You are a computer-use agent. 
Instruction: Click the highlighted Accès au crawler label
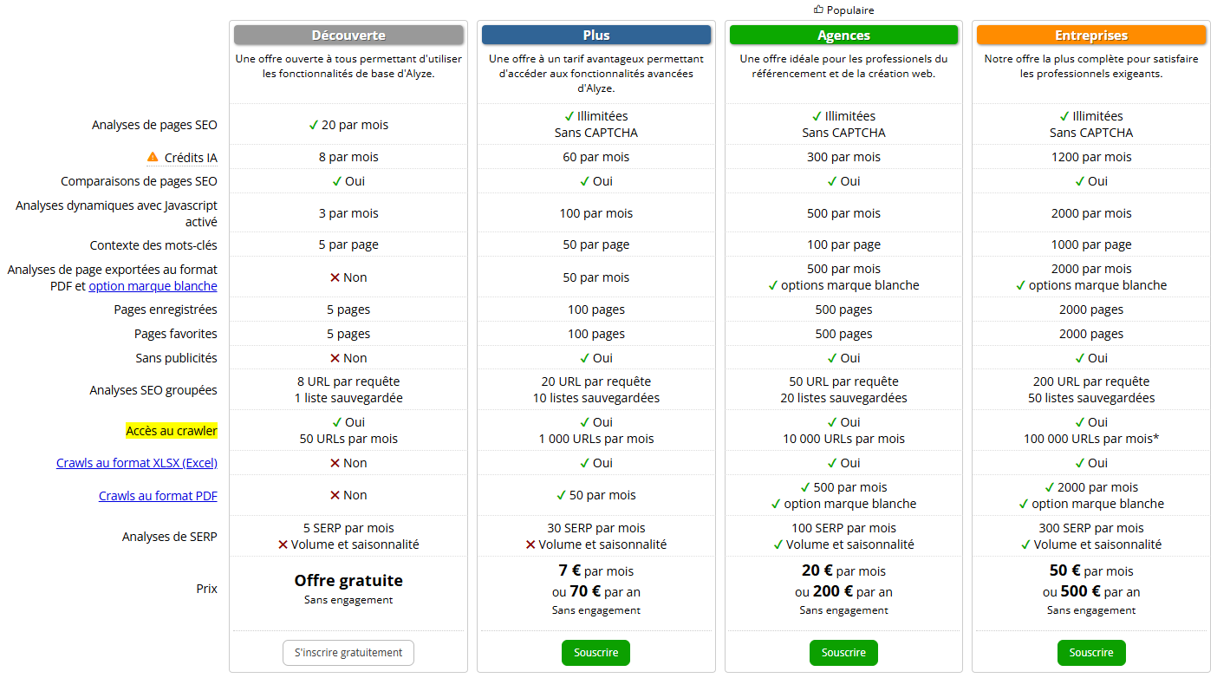pos(172,431)
